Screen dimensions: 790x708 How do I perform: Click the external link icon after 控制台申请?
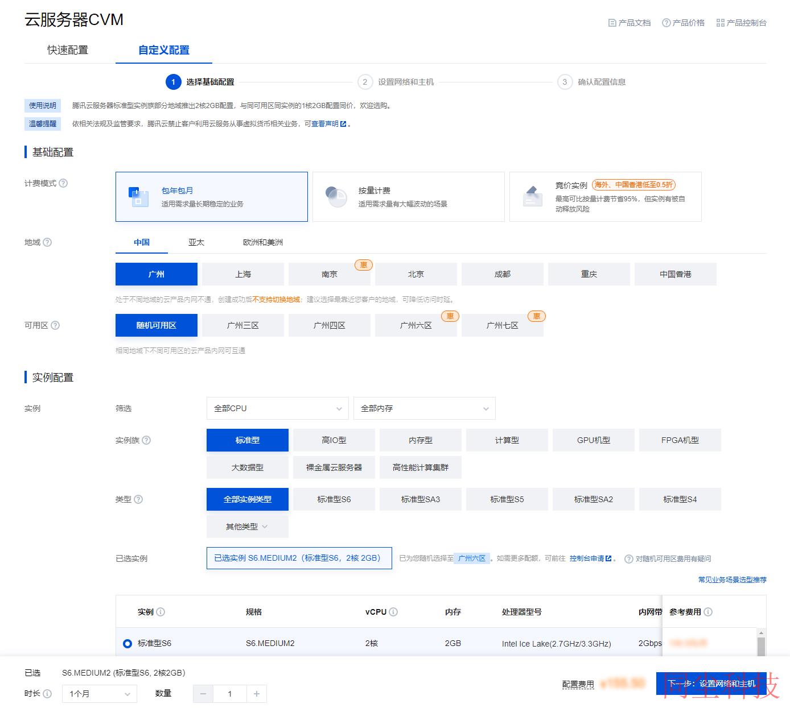(608, 558)
